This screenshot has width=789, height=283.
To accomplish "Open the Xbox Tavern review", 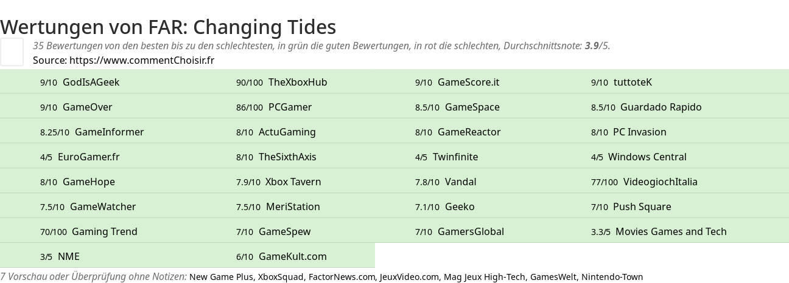I will [x=293, y=182].
